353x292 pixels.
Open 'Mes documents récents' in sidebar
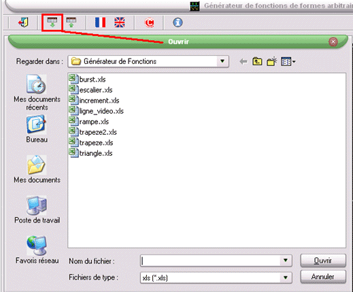(x=37, y=93)
